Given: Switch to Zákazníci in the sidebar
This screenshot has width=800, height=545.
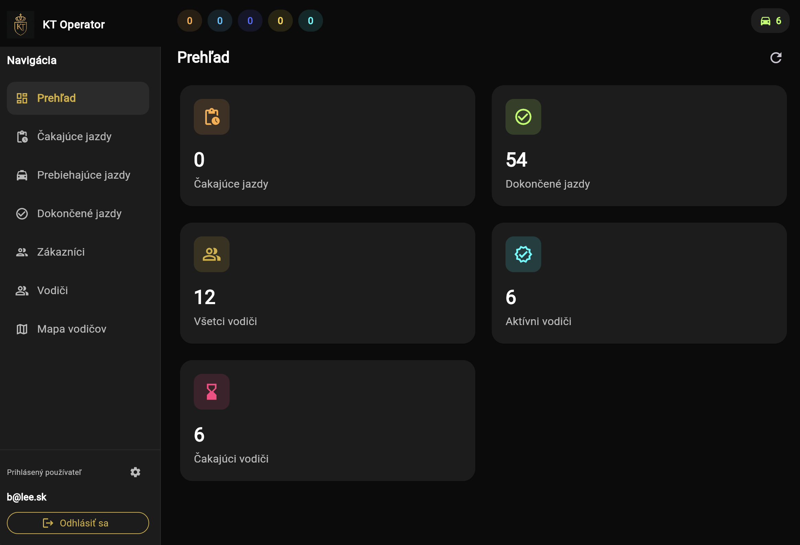Looking at the screenshot, I should point(60,252).
